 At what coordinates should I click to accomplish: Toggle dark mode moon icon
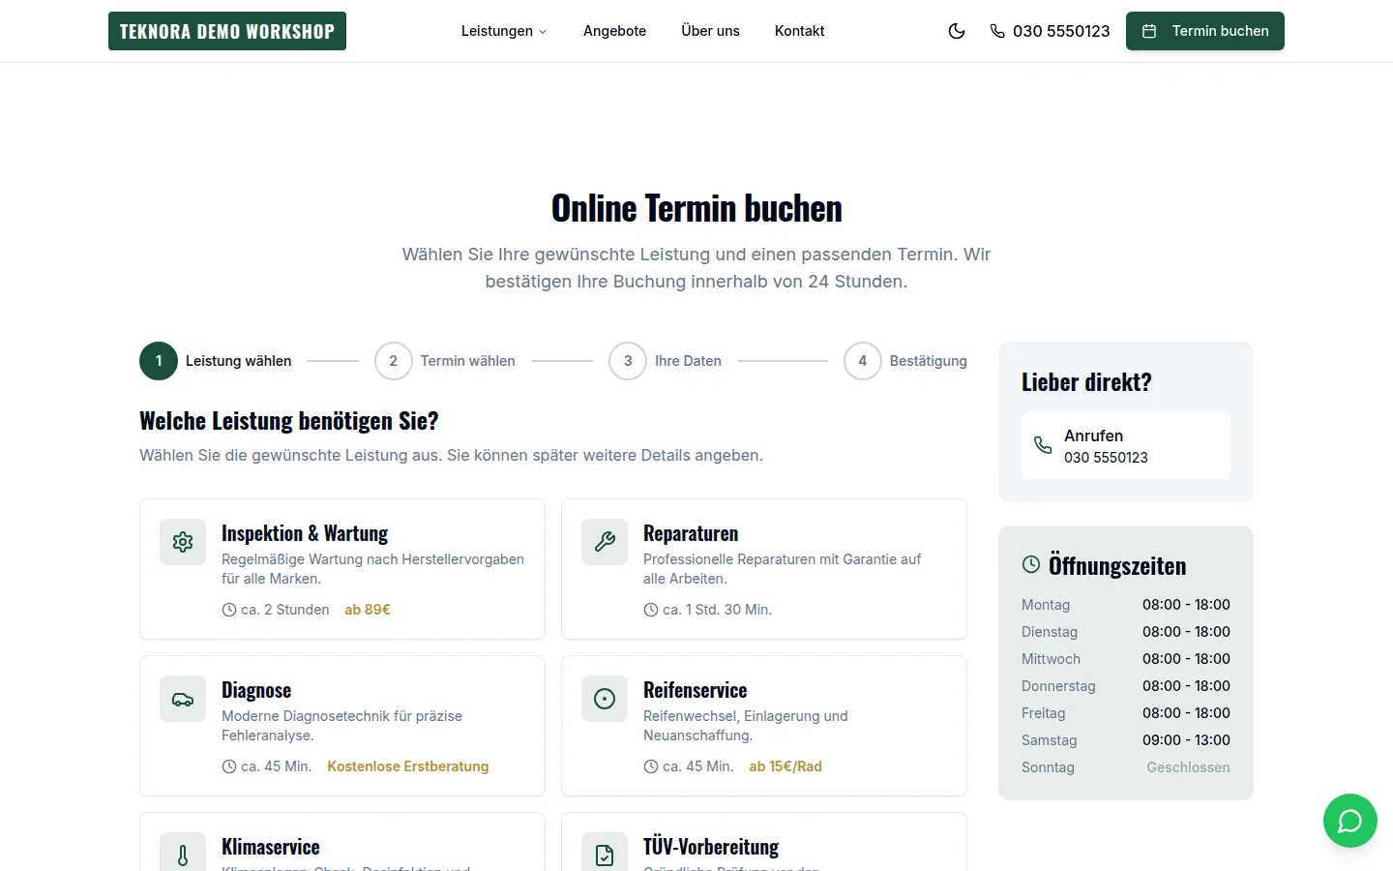[957, 31]
